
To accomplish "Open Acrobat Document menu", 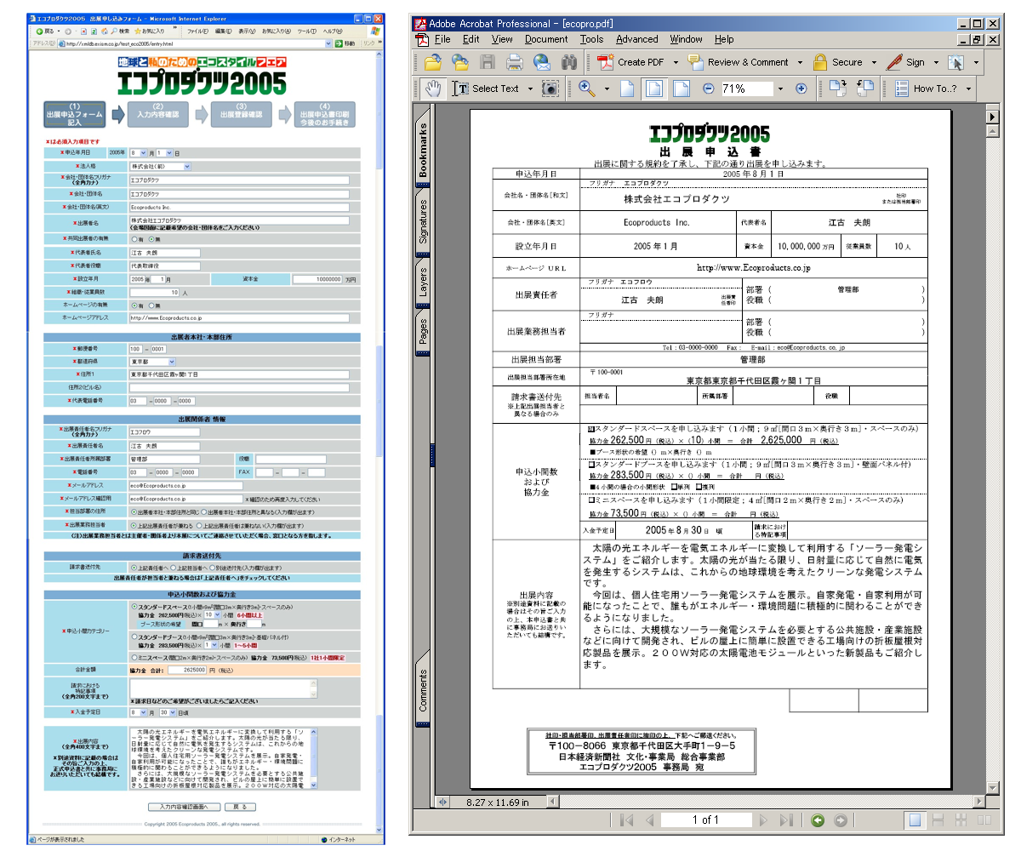I will [546, 39].
